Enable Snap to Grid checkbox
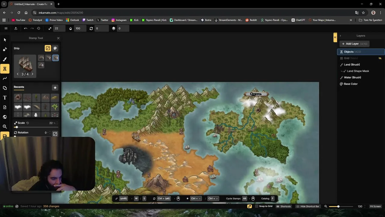 pyautogui.click(x=257, y=206)
